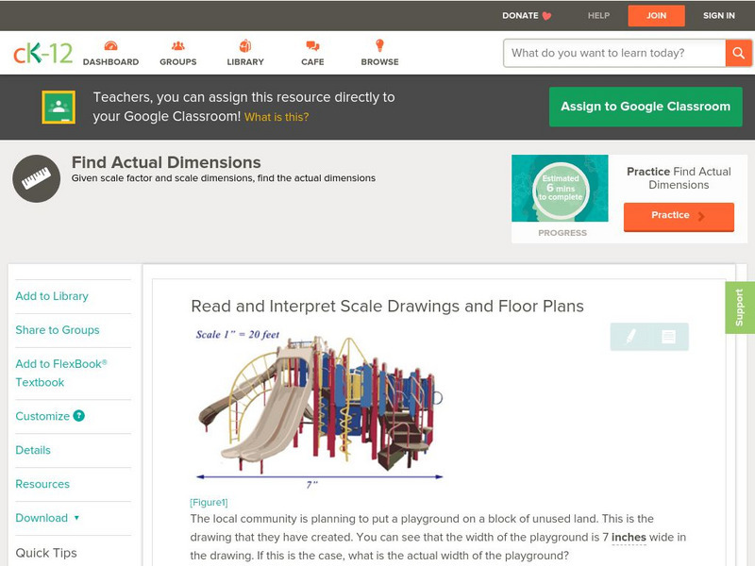Screen dimensions: 755x566
Task: Click the playground scale drawing image
Action: (x=319, y=408)
